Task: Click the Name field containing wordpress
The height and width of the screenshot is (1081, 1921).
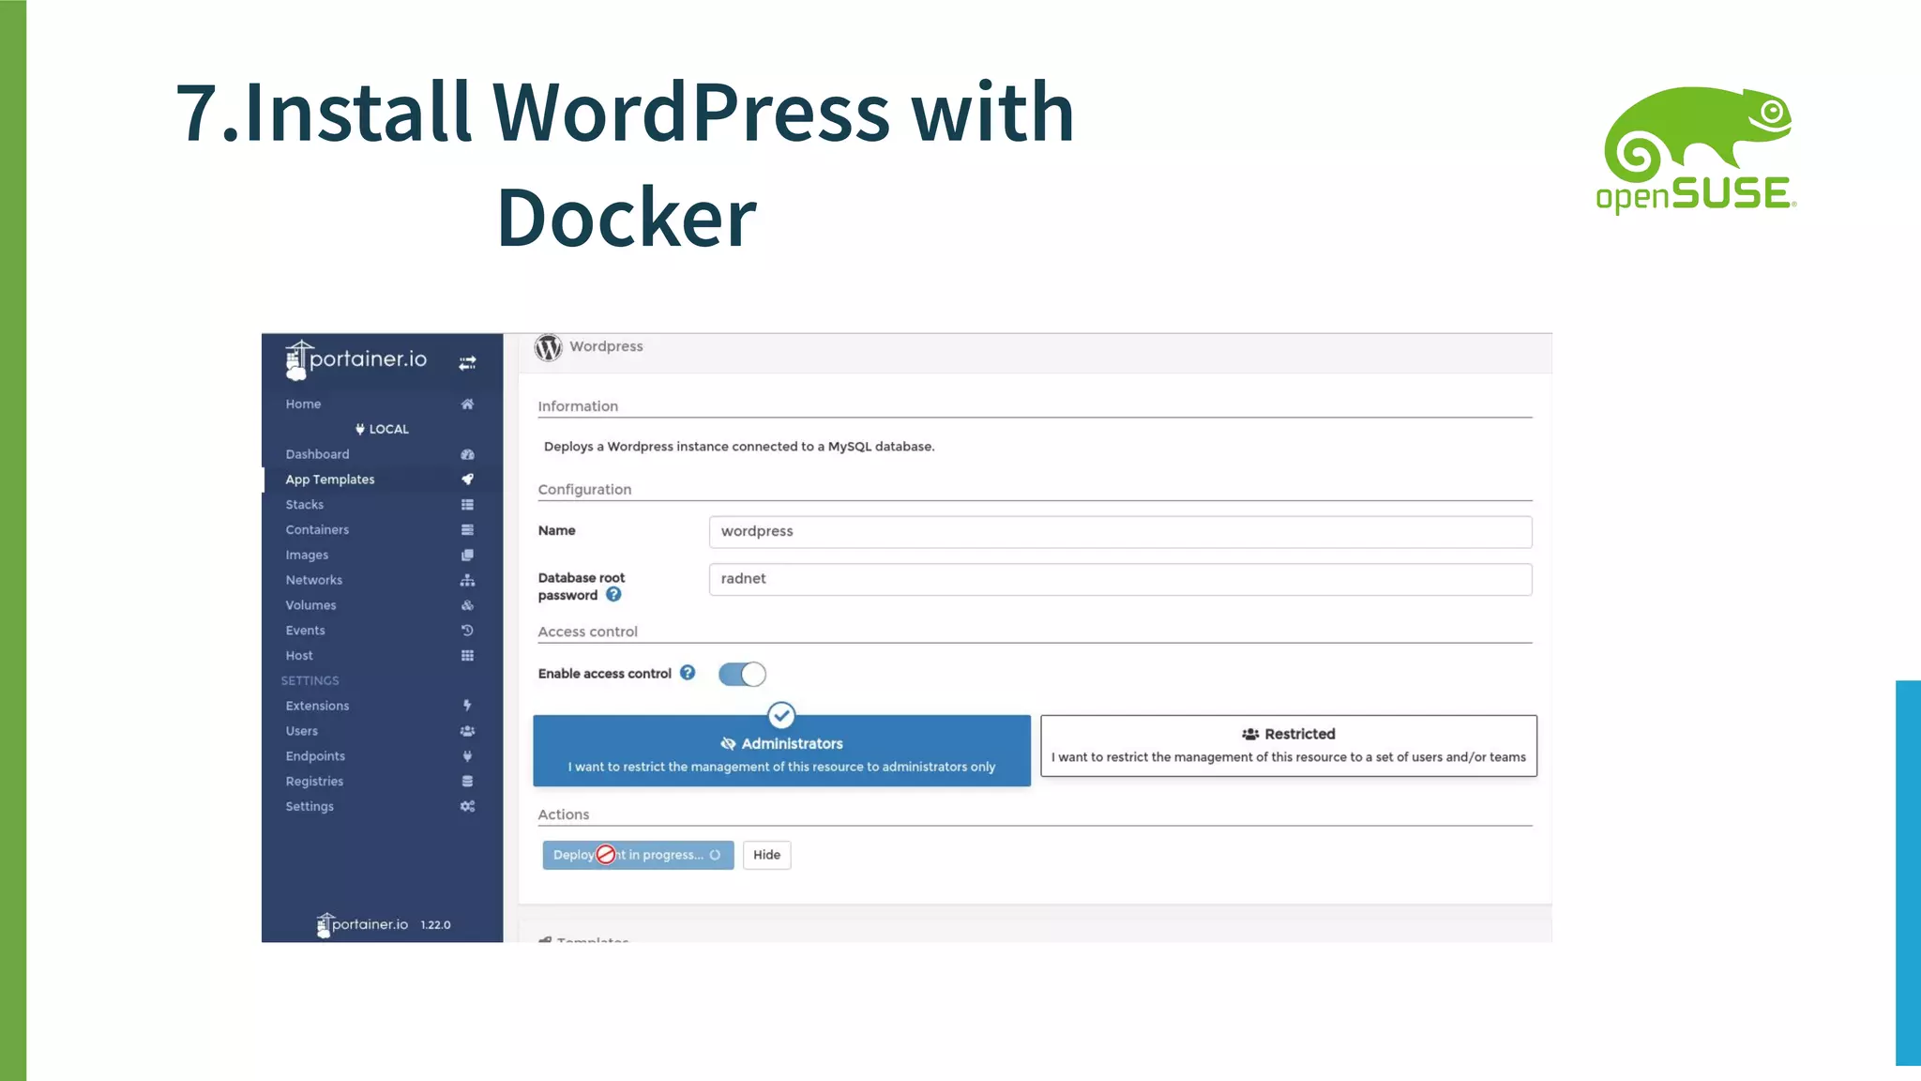Action: tap(1120, 532)
